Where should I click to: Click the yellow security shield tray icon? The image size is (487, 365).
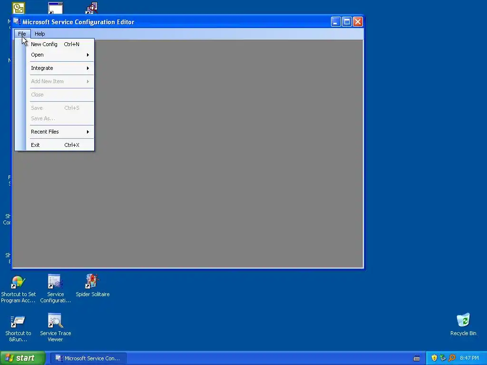click(x=434, y=358)
